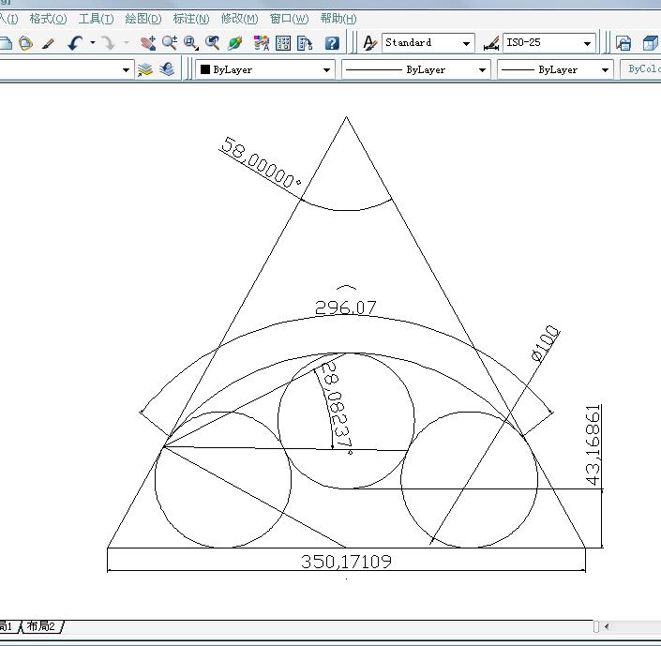Open the 标注(N) menu
This screenshot has height=646, width=661.
point(191,19)
